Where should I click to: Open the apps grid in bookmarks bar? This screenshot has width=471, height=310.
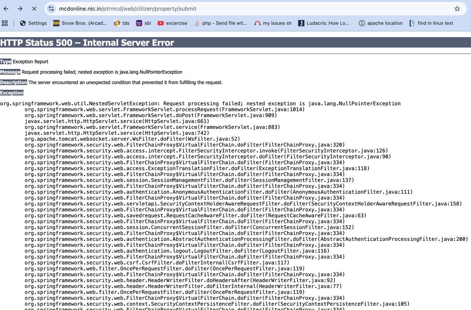pos(5,23)
